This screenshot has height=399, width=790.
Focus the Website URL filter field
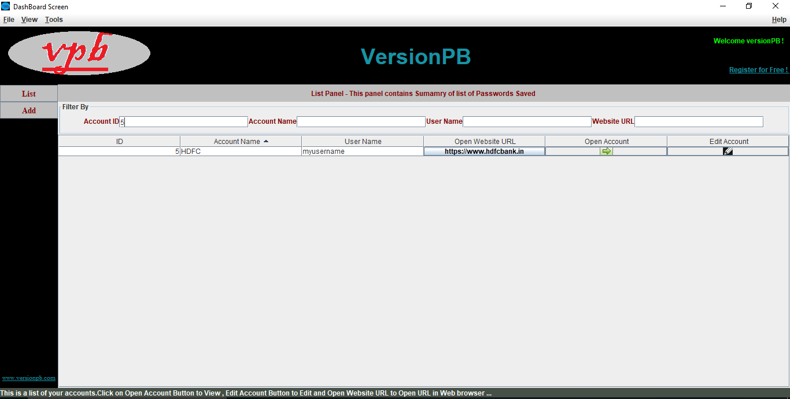[x=699, y=122]
